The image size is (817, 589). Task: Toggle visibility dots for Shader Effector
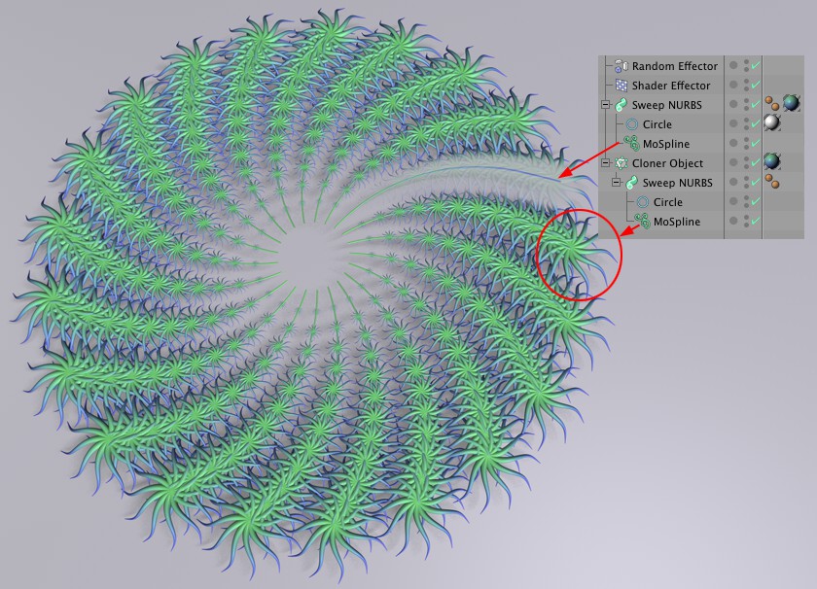tap(746, 85)
